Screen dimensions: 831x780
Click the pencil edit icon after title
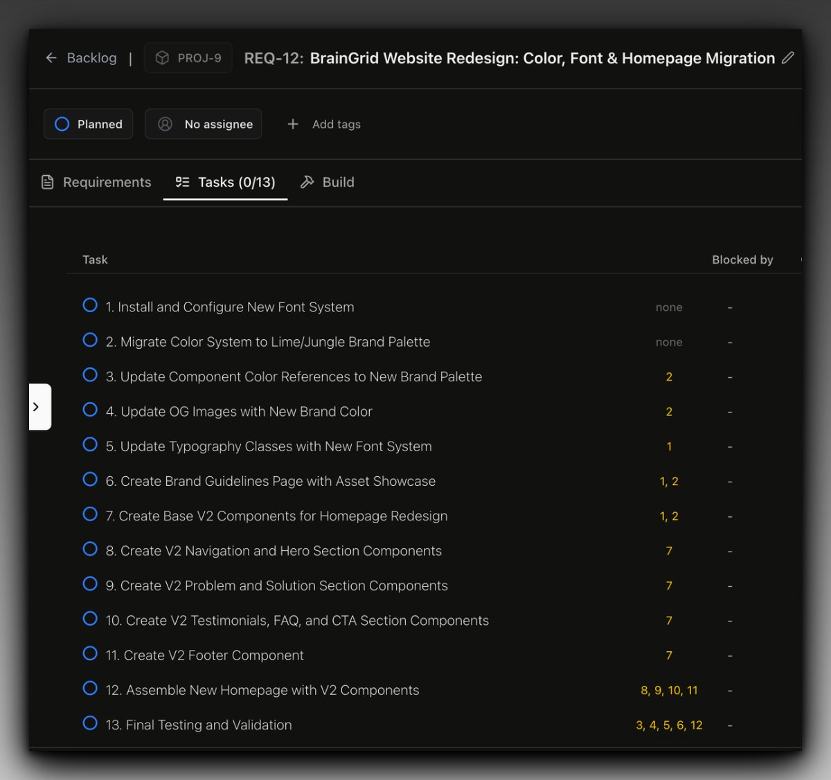788,58
